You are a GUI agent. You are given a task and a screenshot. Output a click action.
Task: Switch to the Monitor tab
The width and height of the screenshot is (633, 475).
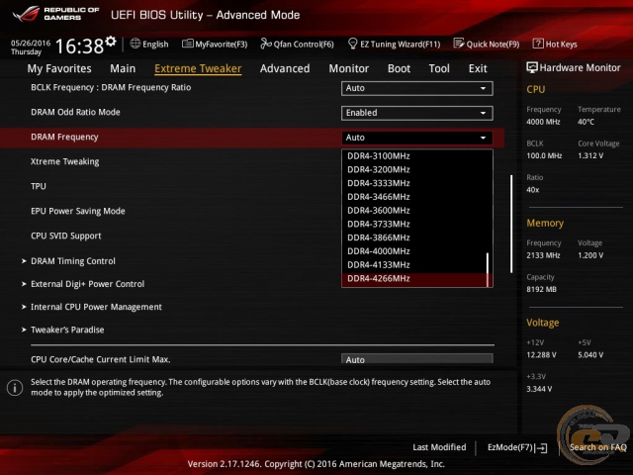[x=349, y=68]
